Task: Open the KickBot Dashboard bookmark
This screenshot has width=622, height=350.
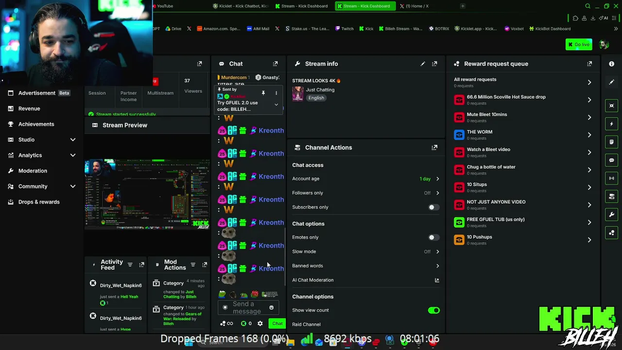Action: coord(550,29)
